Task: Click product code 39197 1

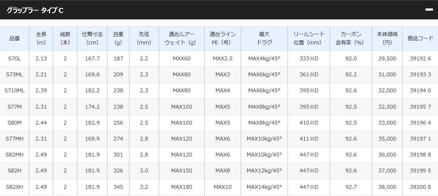Action: 420,139
